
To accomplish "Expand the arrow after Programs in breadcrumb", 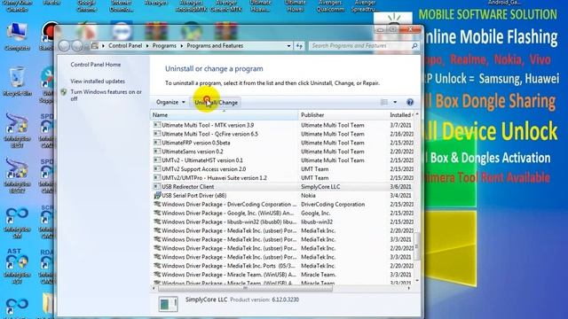I will (181, 46).
